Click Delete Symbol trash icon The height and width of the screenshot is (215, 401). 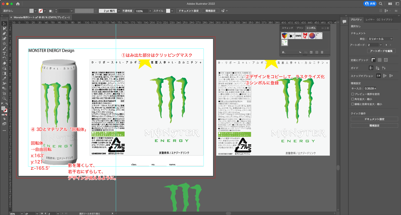pyautogui.click(x=322, y=52)
